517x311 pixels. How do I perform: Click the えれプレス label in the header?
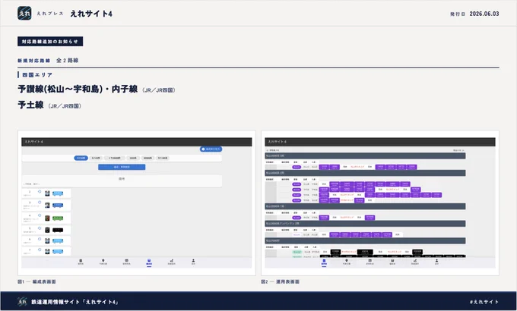[50, 14]
